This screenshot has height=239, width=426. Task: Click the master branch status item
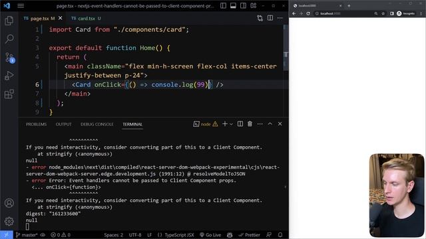click(x=27, y=234)
